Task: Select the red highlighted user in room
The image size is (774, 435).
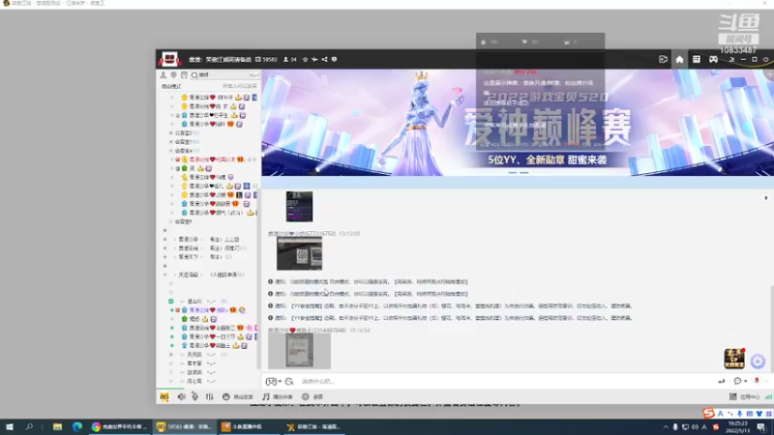Action: pos(216,159)
